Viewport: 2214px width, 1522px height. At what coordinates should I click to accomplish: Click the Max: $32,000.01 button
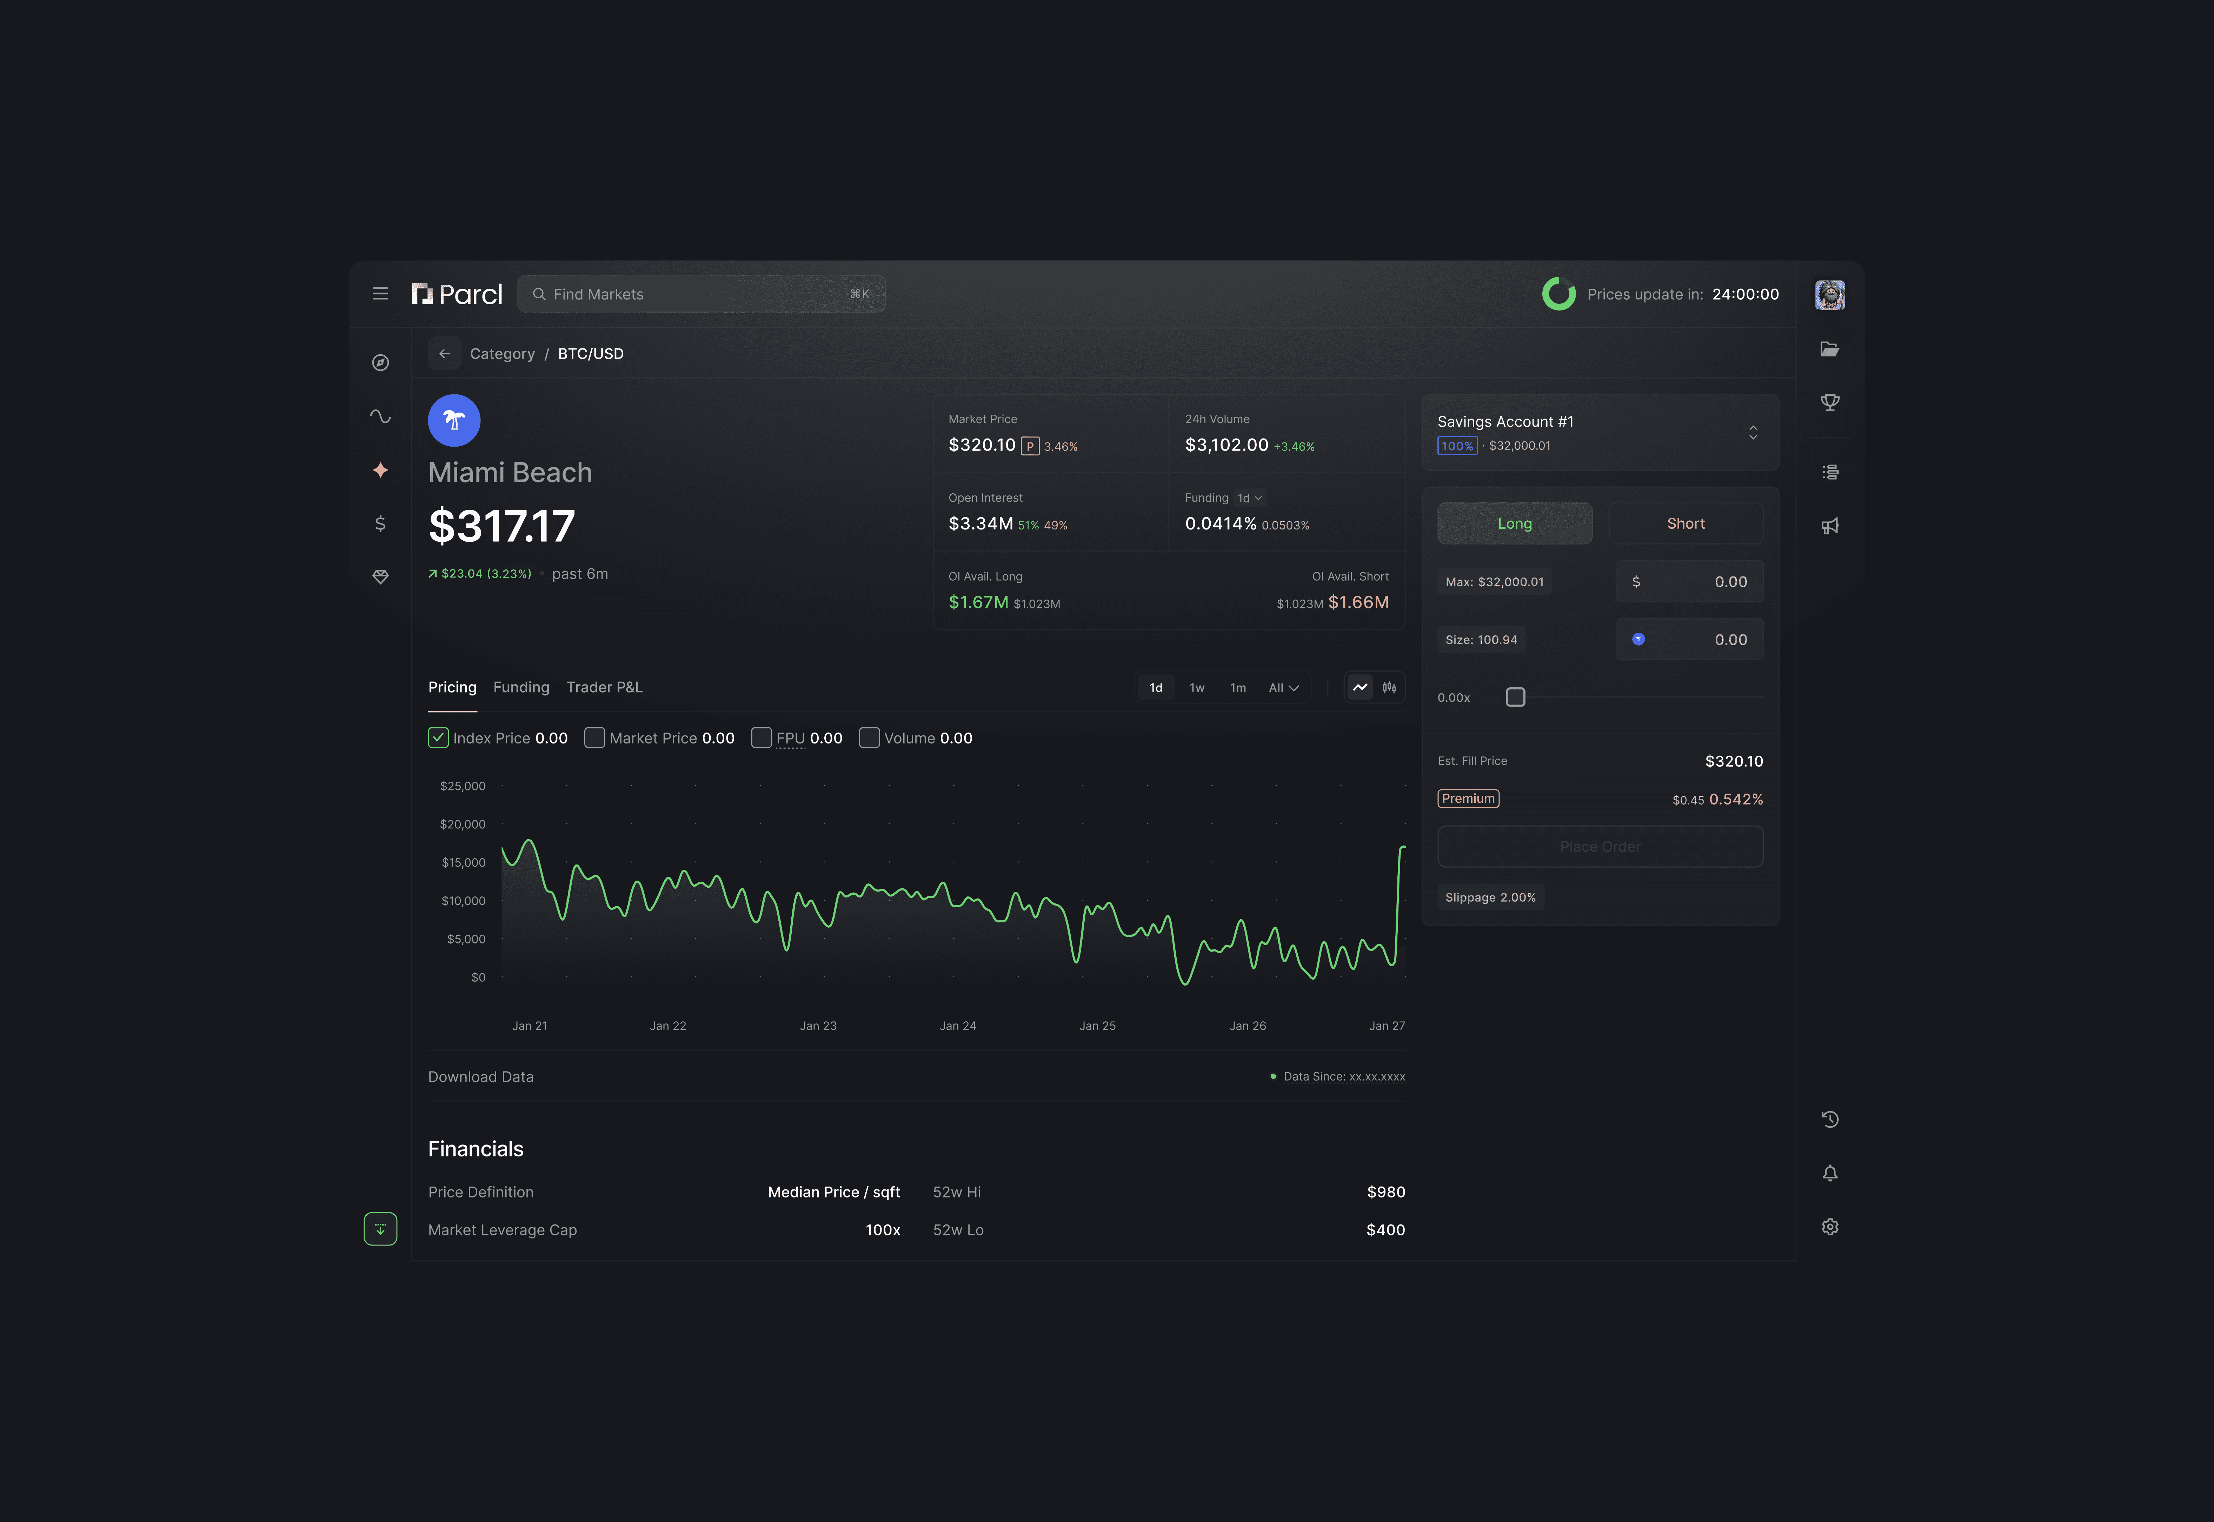pos(1494,582)
